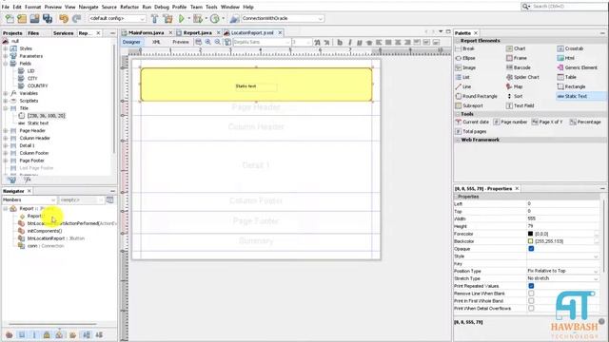Click the zoom in icon in designer toolbar
The height and width of the screenshot is (342, 609).
pyautogui.click(x=207, y=42)
